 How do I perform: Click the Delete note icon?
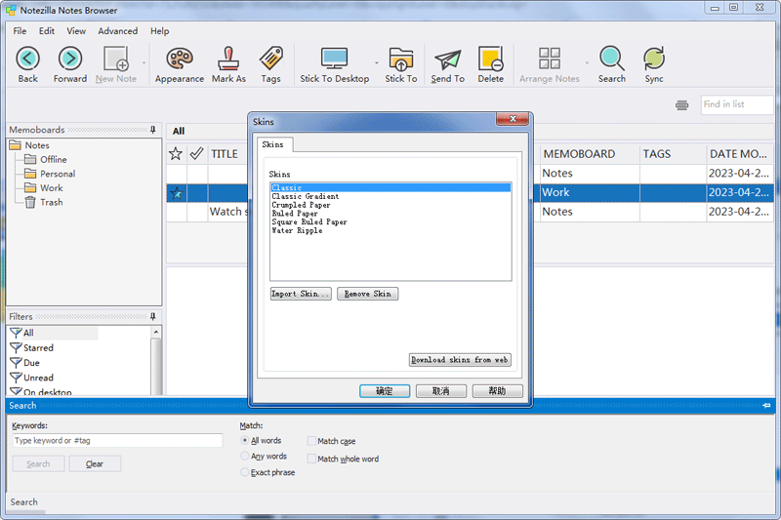491,59
